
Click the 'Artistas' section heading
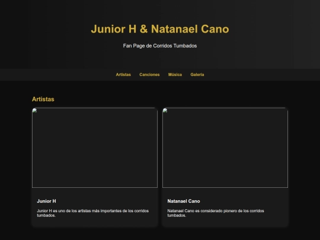click(x=43, y=99)
